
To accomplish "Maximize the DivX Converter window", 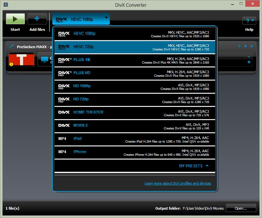I will (241, 4).
